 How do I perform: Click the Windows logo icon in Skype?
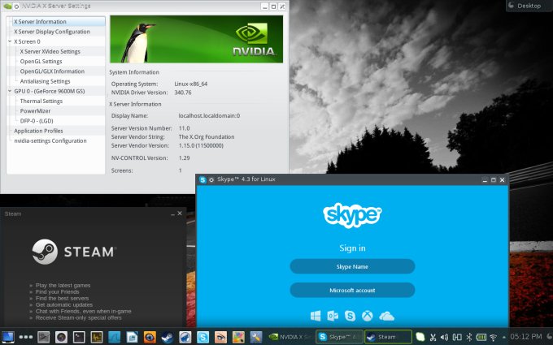pyautogui.click(x=316, y=315)
